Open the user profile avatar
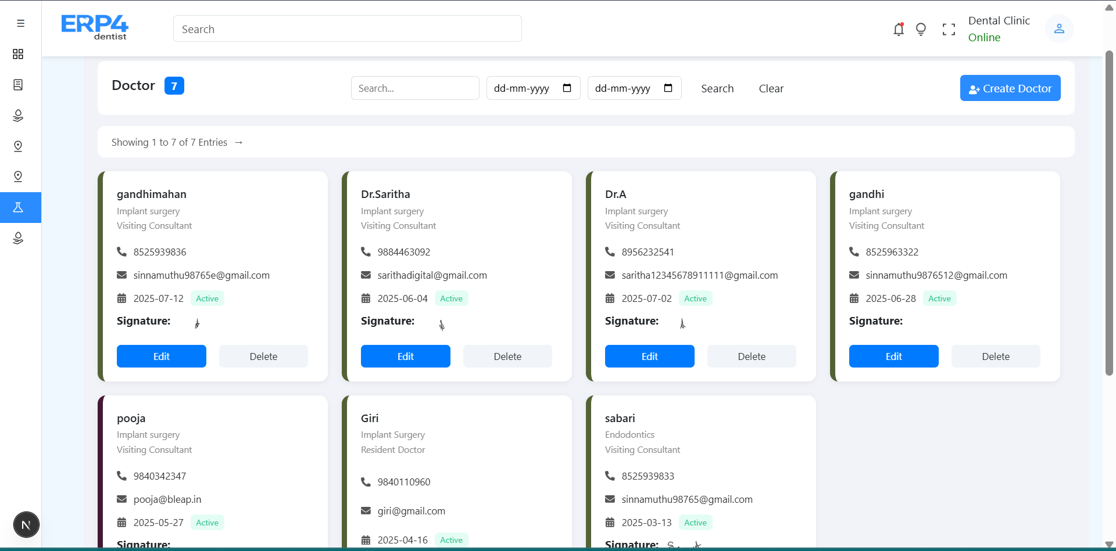The image size is (1116, 551). [x=1059, y=28]
